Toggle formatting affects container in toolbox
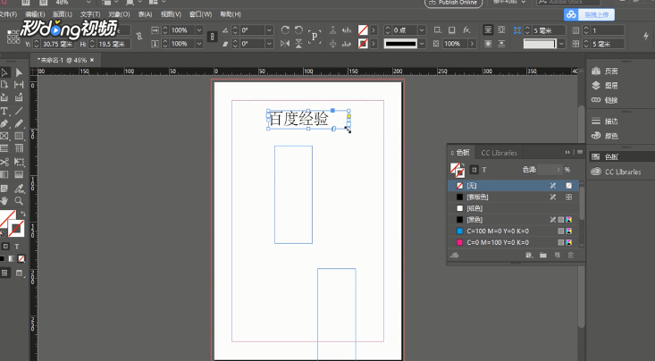The height and width of the screenshot is (361, 655). tap(5, 247)
